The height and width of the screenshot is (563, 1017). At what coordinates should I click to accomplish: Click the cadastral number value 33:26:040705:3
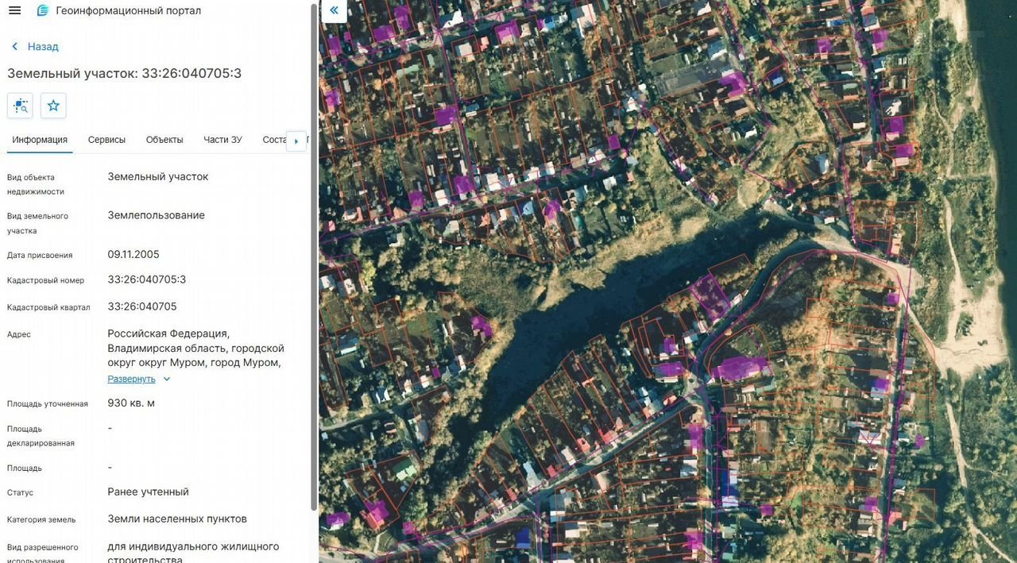point(147,280)
